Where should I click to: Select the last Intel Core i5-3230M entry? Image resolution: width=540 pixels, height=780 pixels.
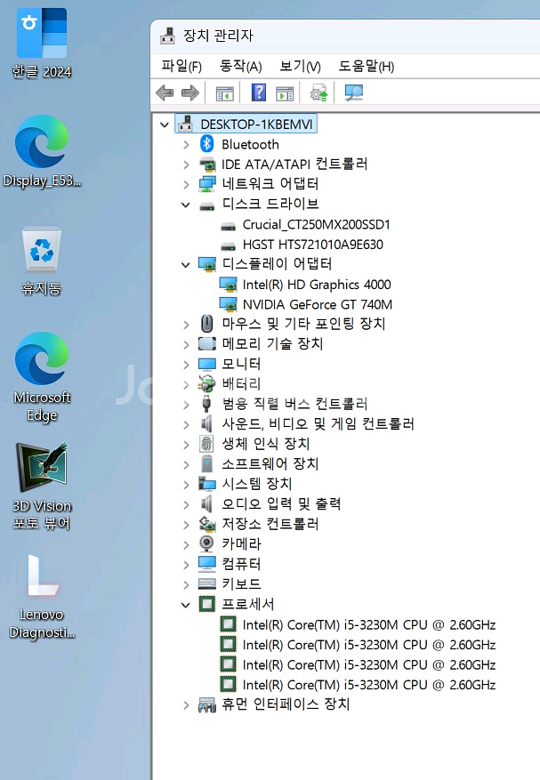pyautogui.click(x=369, y=685)
